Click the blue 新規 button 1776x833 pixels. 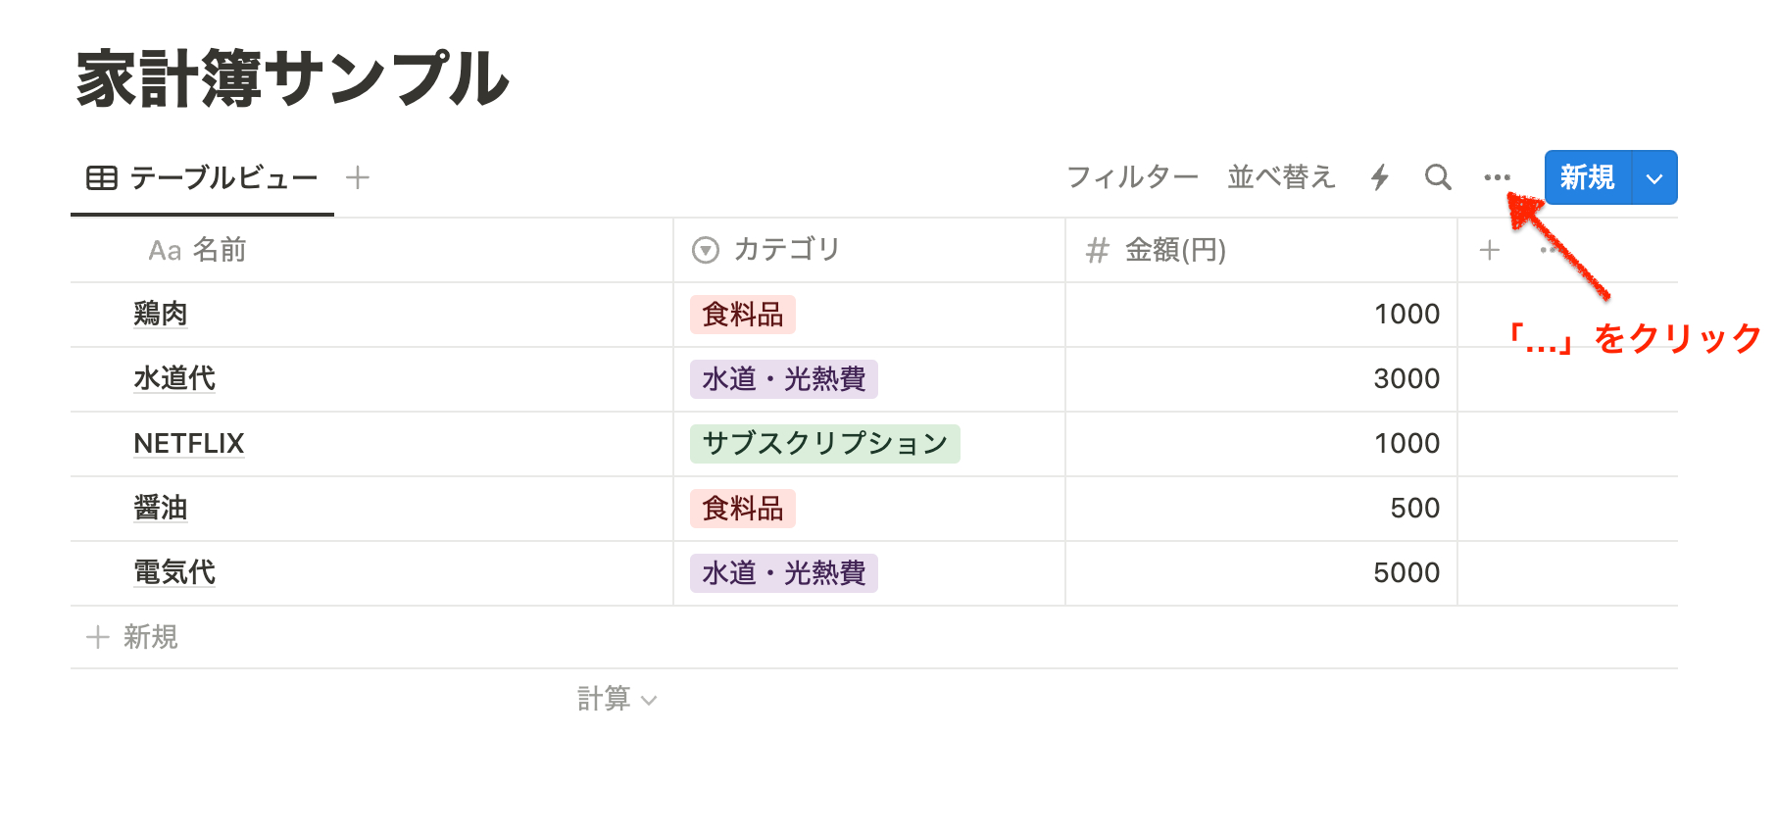1587,177
